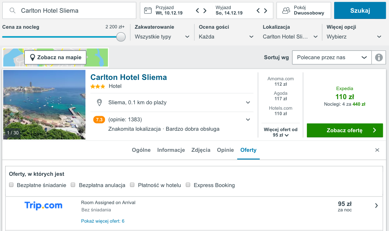Go to previous check-in date
The image size is (389, 231).
(198, 11)
